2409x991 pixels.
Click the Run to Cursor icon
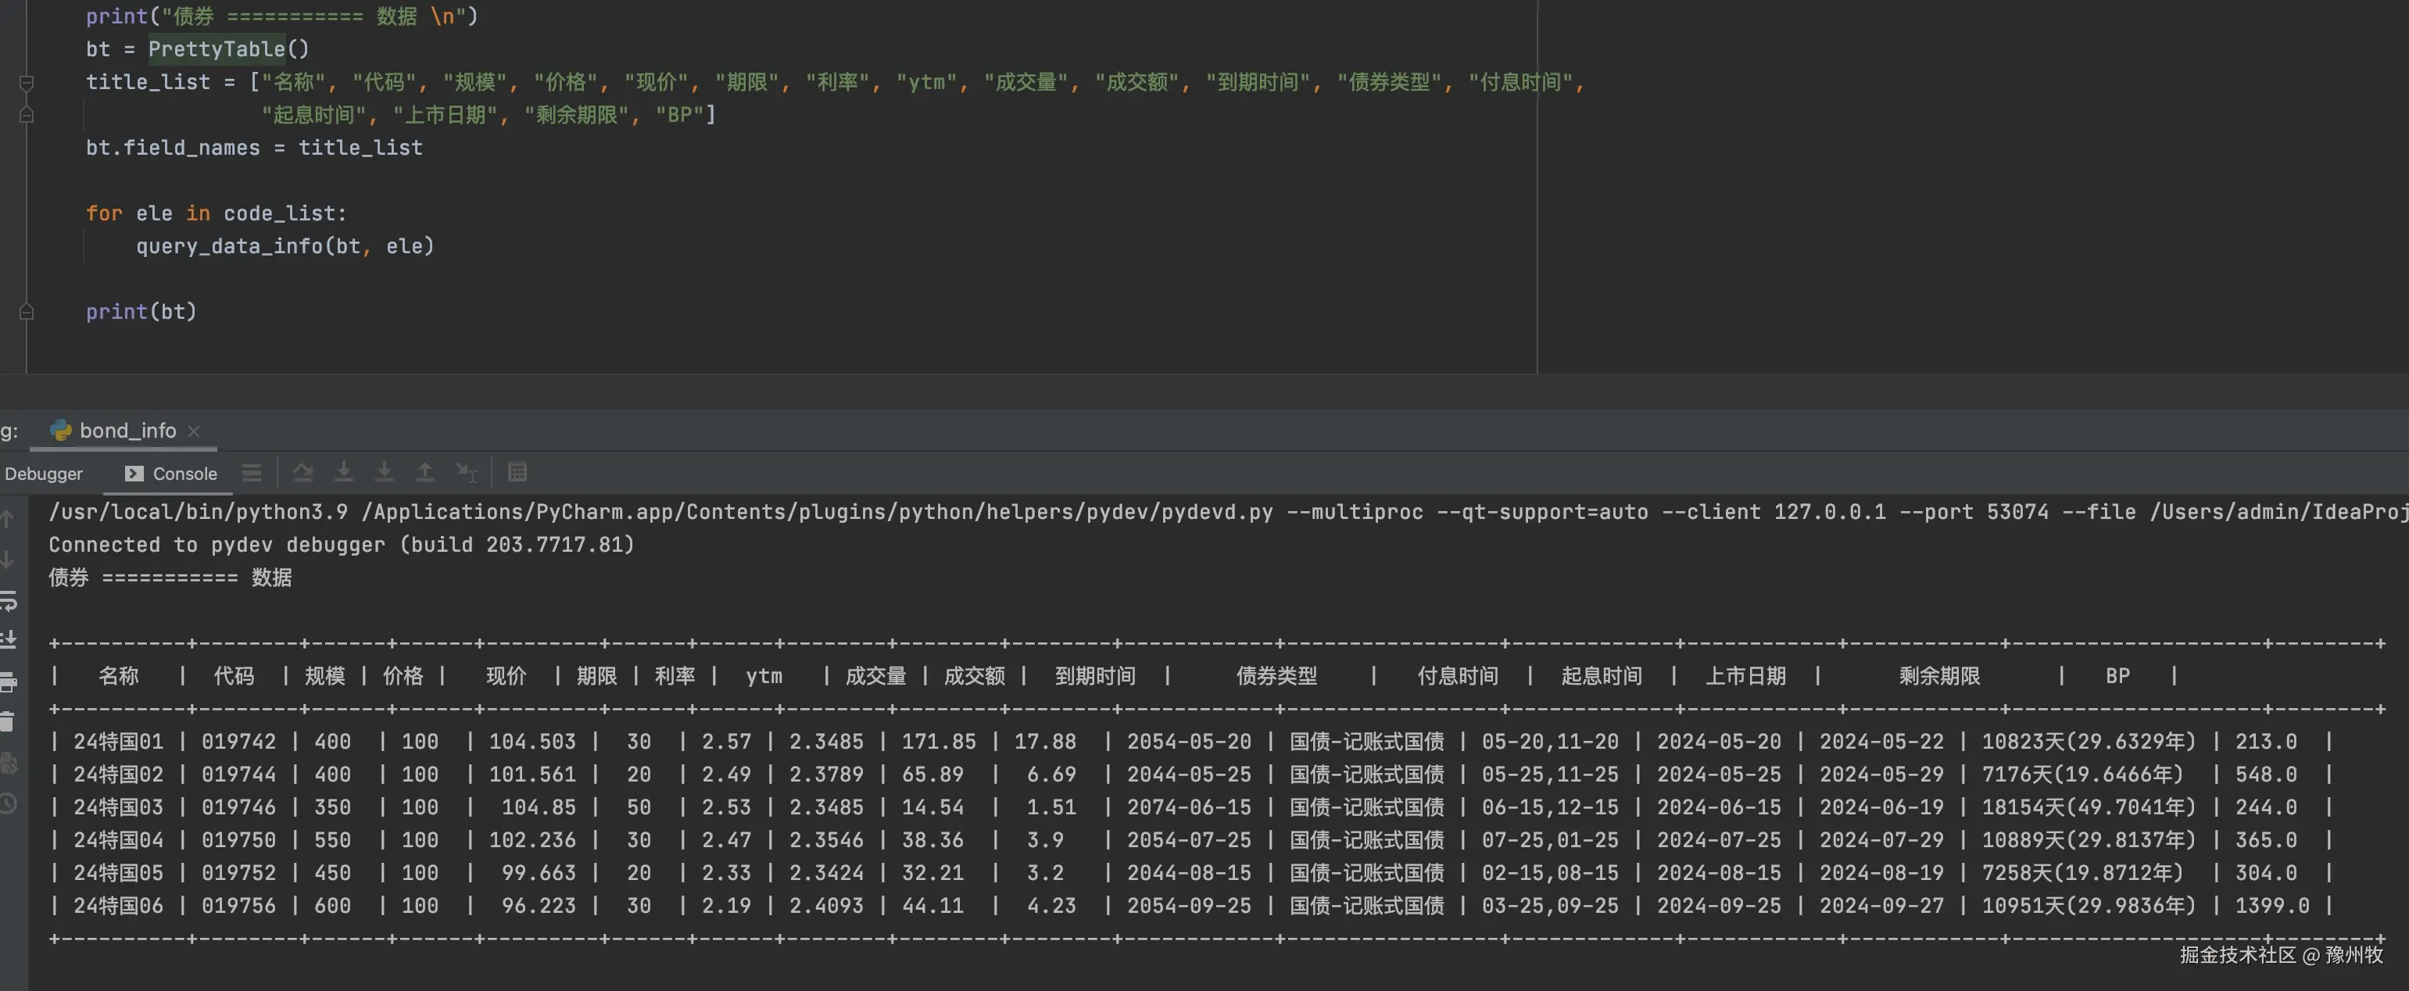pyautogui.click(x=466, y=473)
